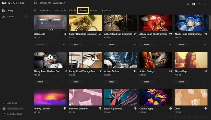Install Action Strings library
This screenshot has width=211, height=120.
pos(146,82)
